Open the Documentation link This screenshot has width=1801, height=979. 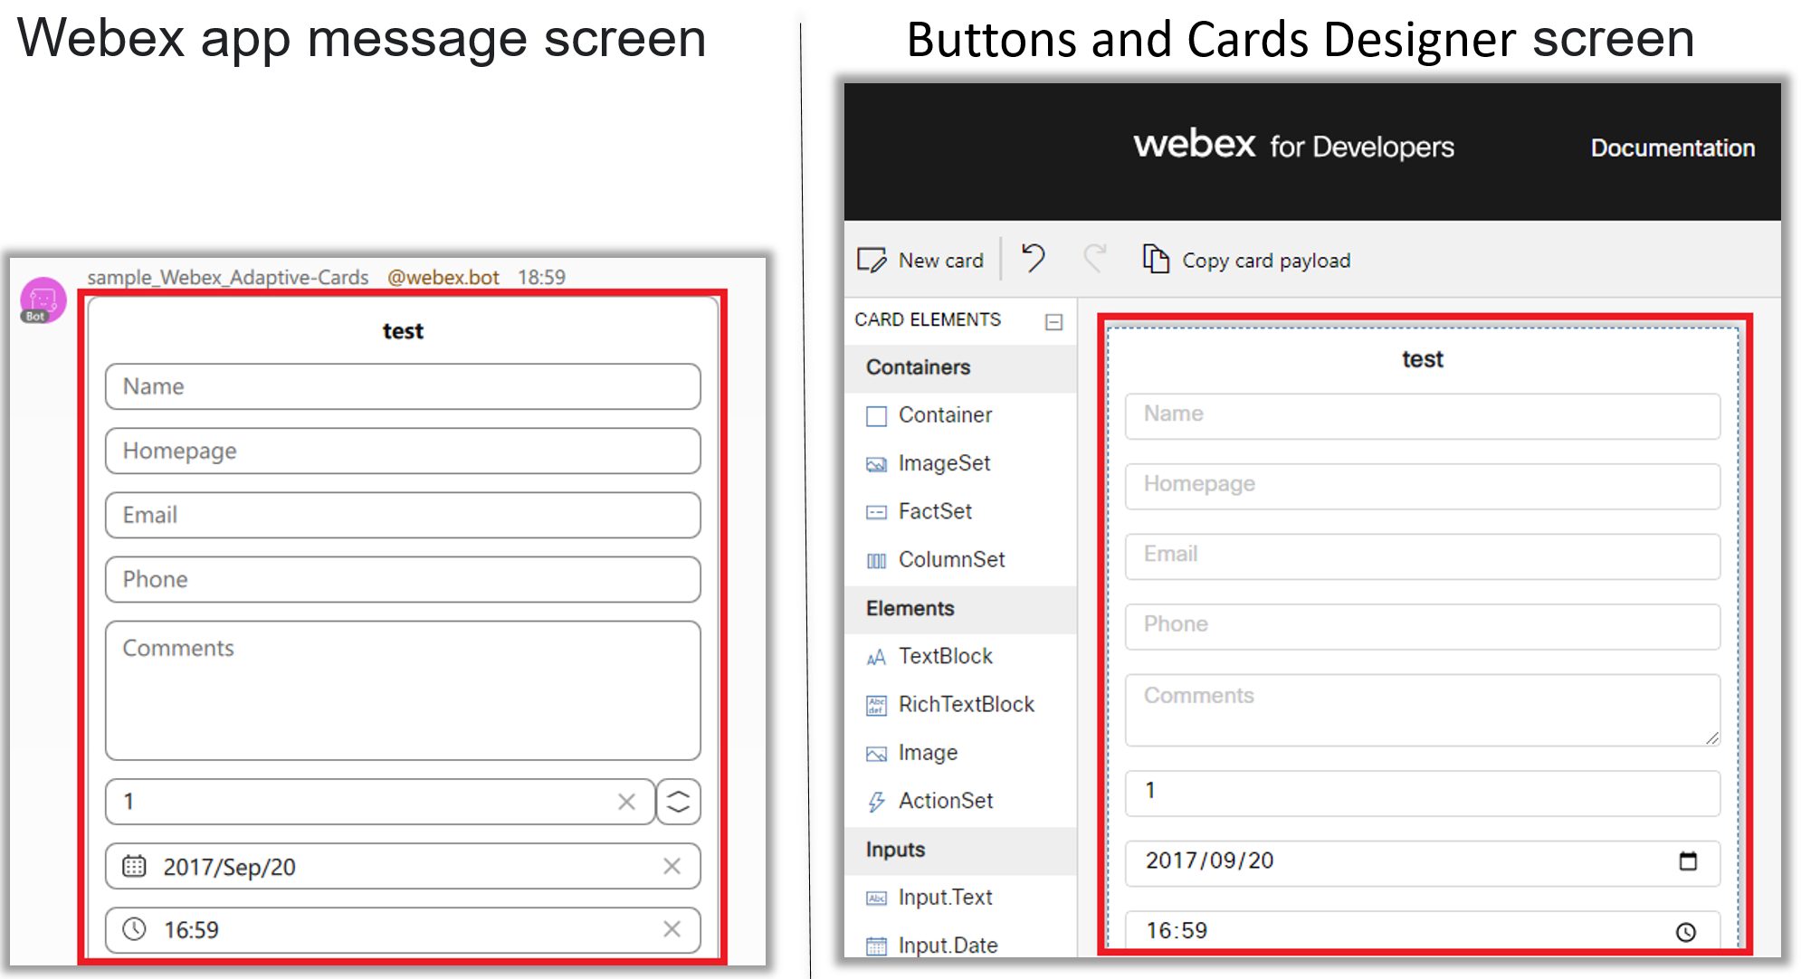pyautogui.click(x=1672, y=147)
